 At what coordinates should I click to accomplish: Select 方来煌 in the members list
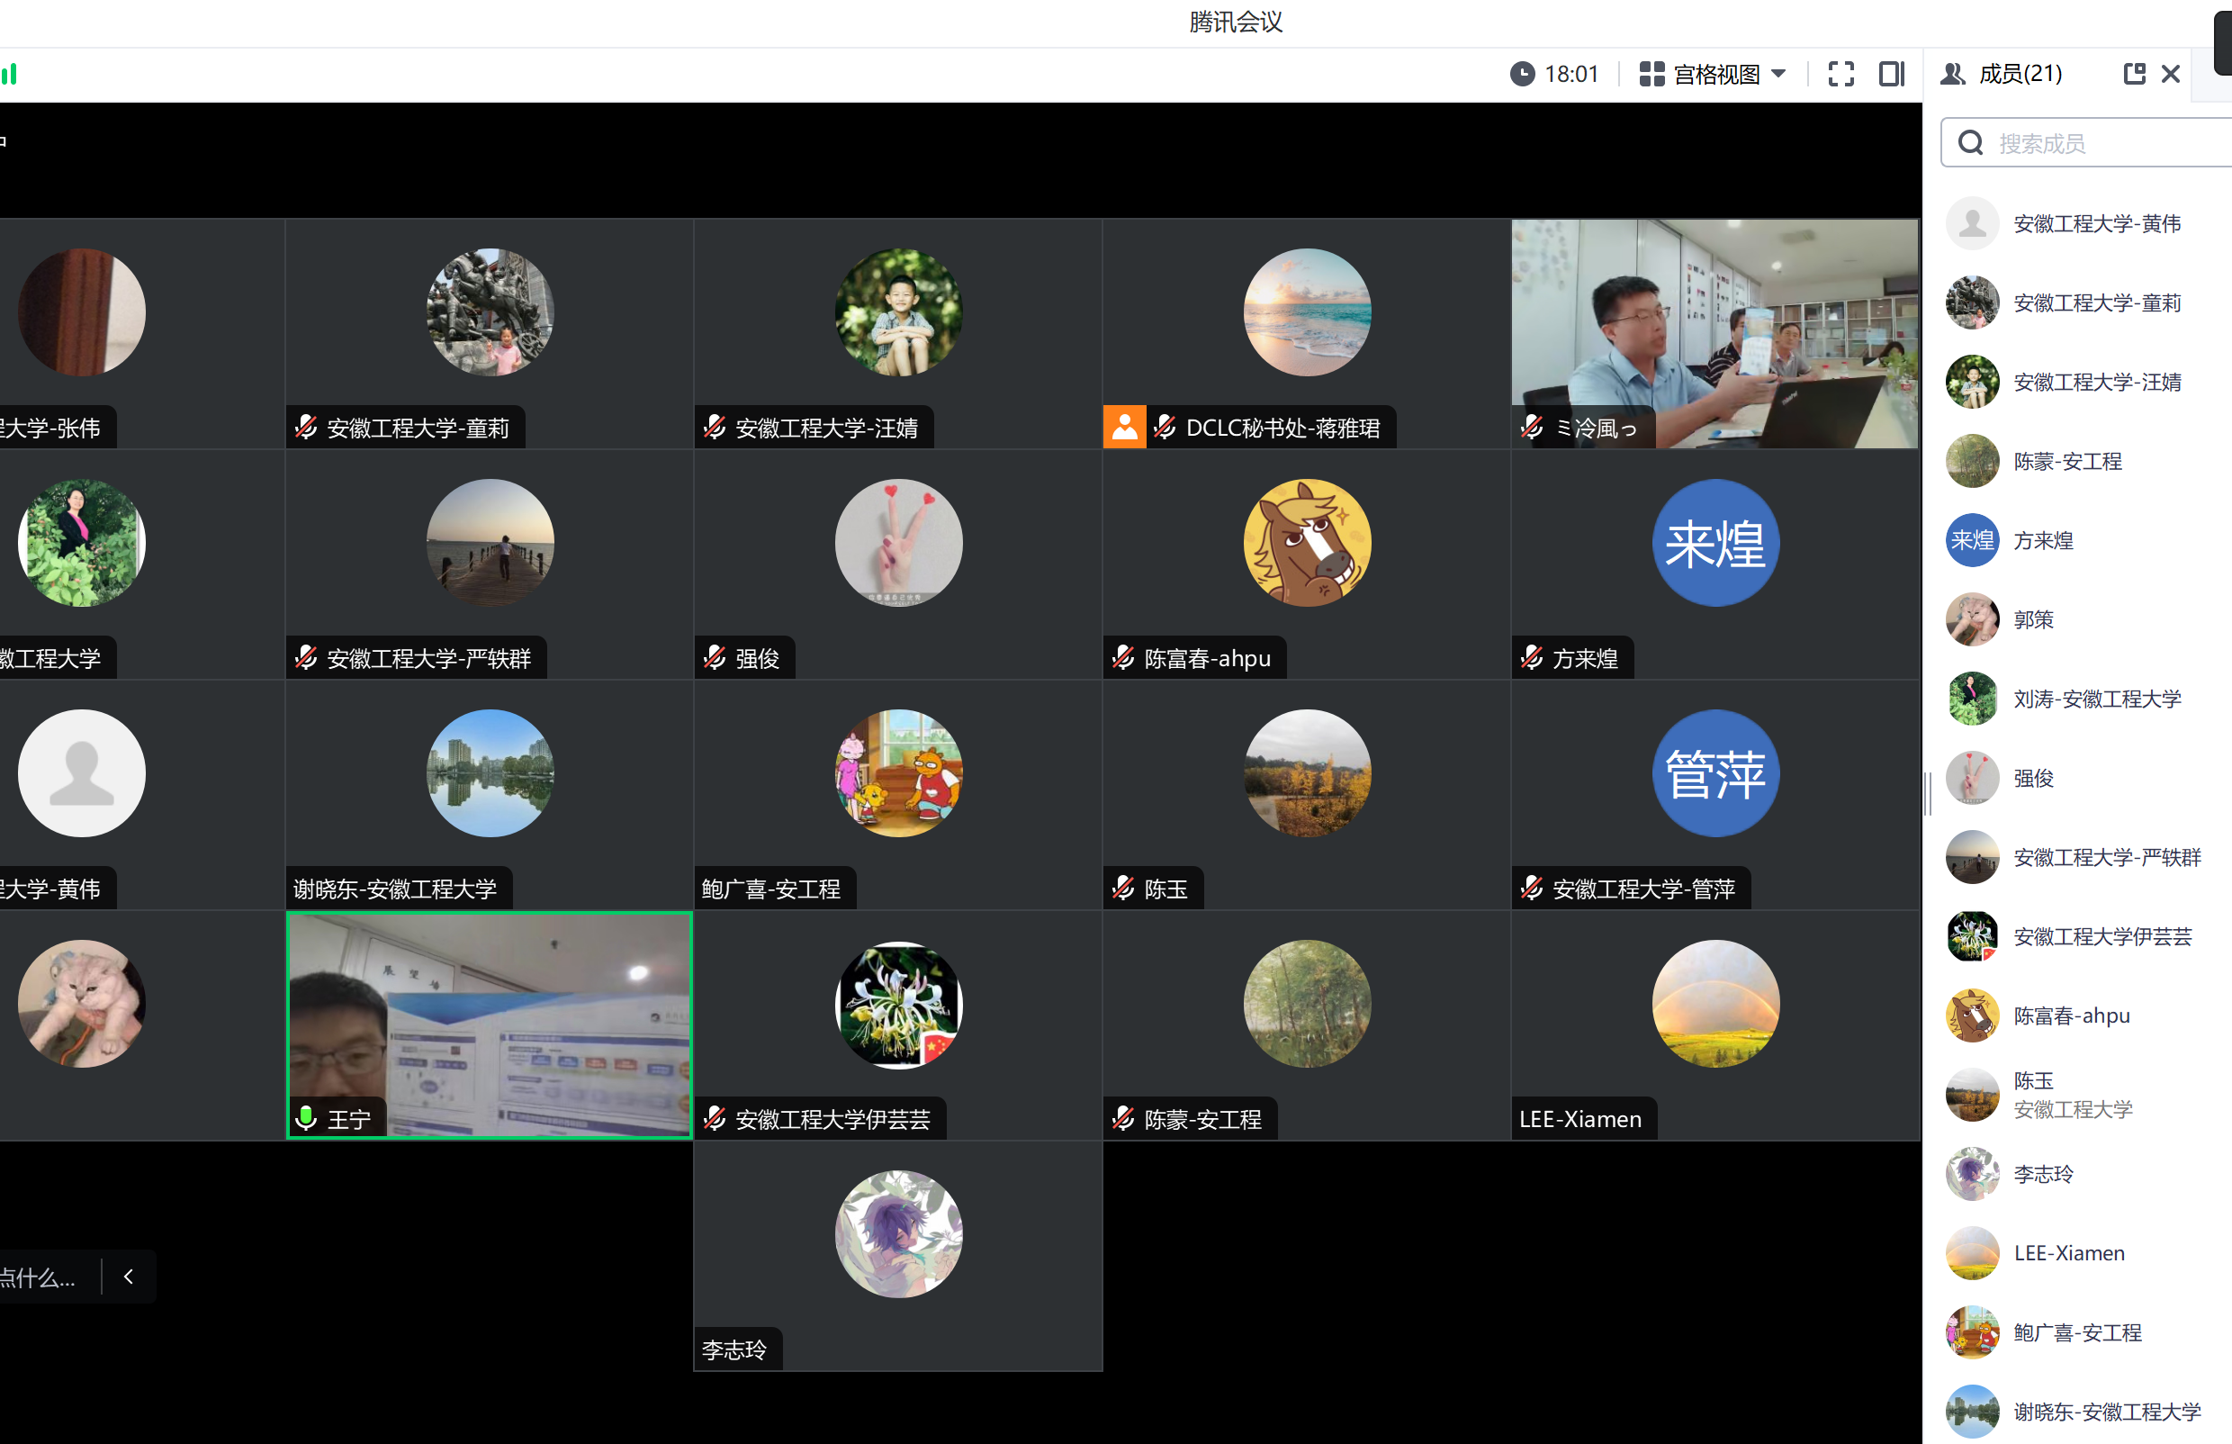[2044, 540]
